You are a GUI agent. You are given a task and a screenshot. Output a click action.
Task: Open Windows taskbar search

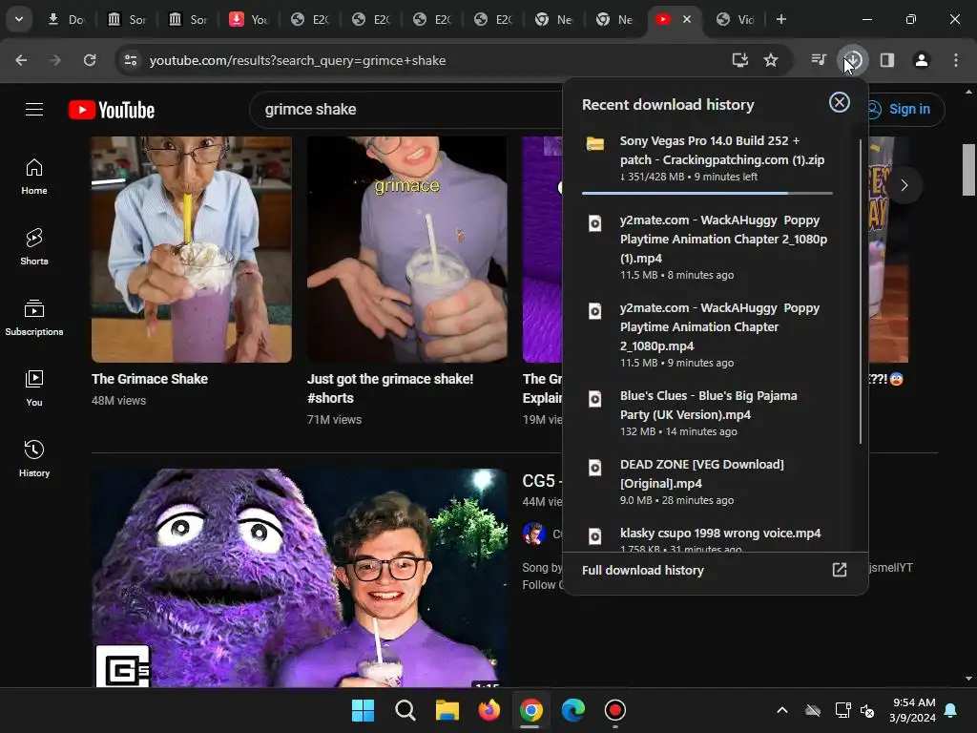(405, 710)
